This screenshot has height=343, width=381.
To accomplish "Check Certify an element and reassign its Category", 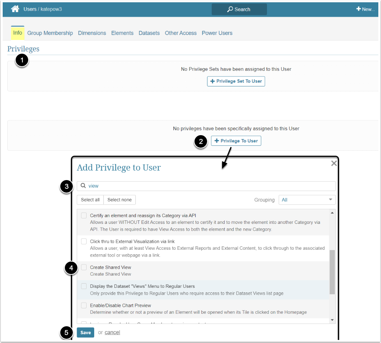I will tap(84, 215).
